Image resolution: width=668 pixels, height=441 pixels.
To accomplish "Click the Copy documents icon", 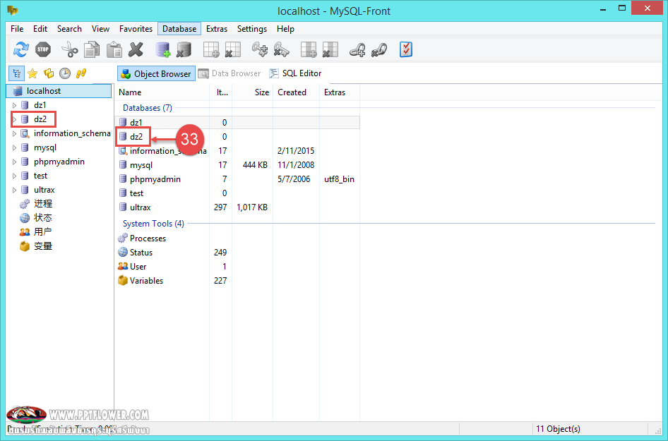I will (x=92, y=50).
